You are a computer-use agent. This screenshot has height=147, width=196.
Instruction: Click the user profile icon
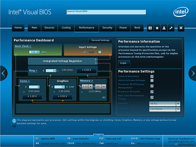click(x=164, y=28)
